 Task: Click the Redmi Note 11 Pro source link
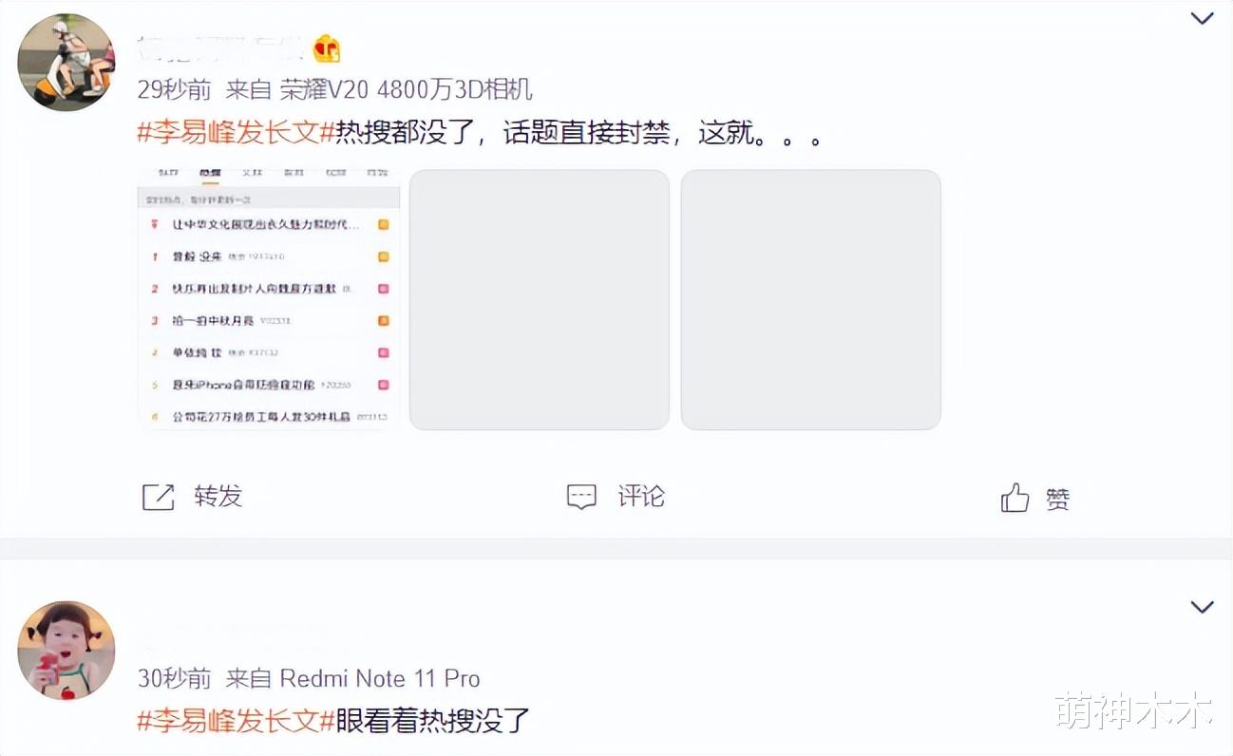pyautogui.click(x=380, y=678)
